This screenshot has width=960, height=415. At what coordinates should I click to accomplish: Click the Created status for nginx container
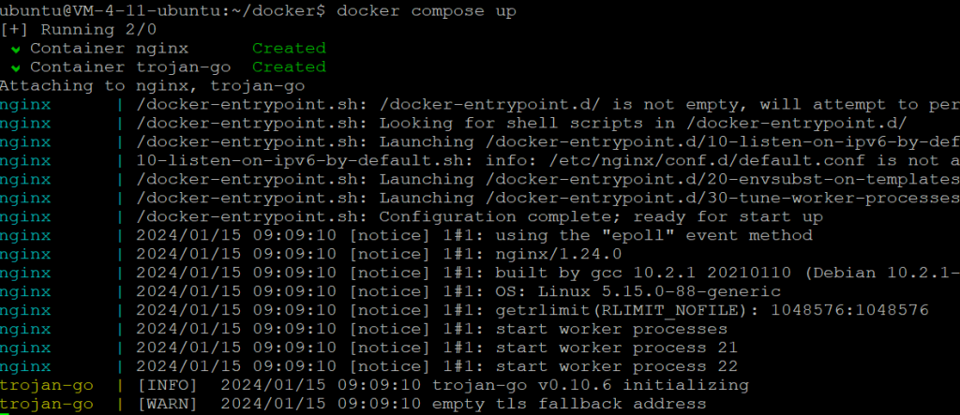pos(289,49)
